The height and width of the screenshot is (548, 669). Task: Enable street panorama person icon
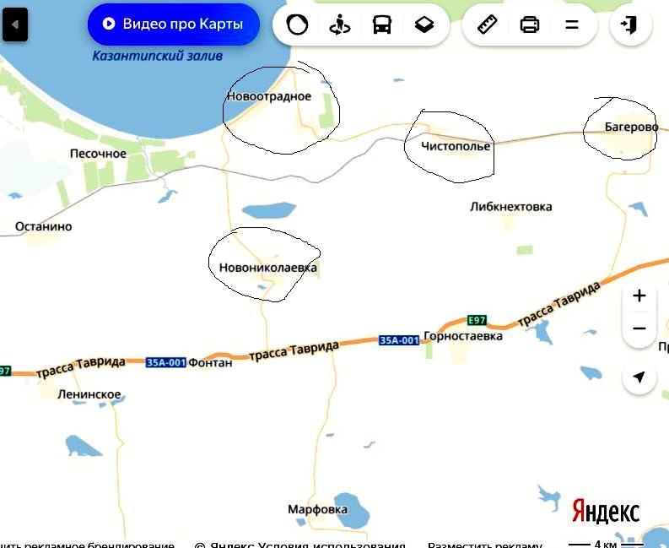coord(340,24)
